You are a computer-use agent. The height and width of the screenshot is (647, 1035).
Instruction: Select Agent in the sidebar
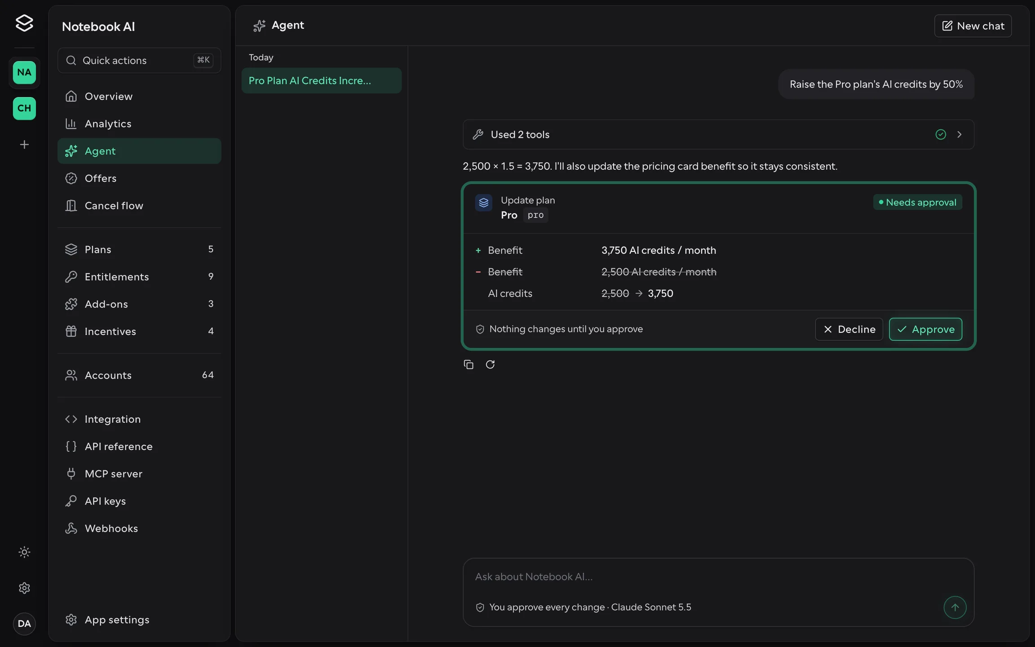click(139, 151)
